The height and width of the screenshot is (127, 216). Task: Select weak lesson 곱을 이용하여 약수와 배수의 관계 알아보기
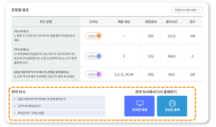pos(58,99)
